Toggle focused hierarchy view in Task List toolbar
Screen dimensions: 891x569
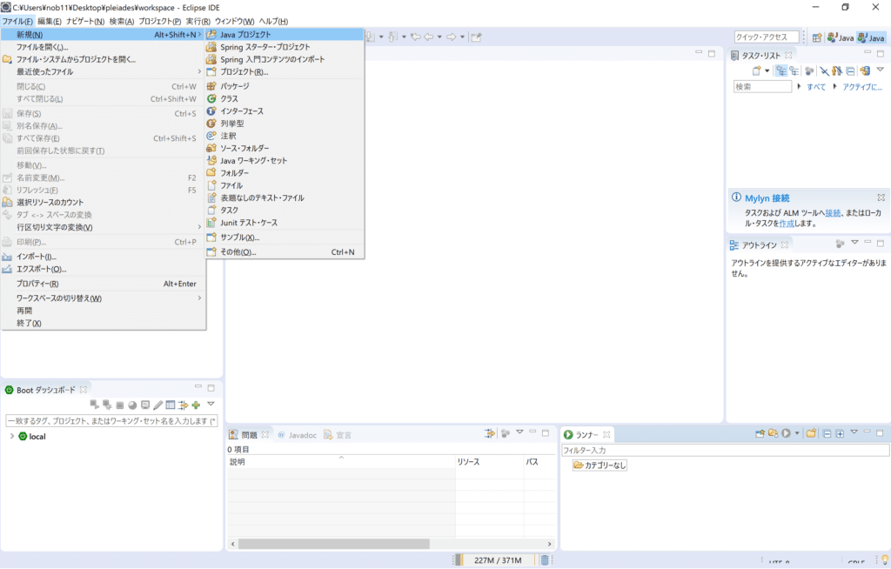(781, 70)
